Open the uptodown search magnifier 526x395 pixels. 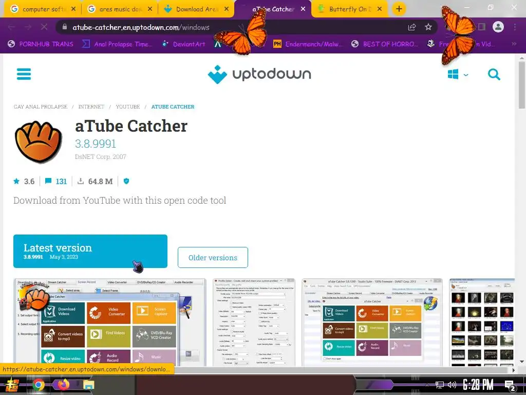(494, 74)
